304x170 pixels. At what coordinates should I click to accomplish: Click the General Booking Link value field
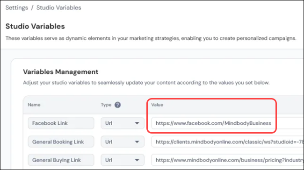[227, 142]
